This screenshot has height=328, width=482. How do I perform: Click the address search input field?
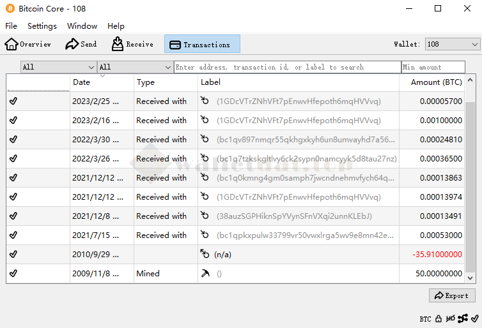[287, 67]
